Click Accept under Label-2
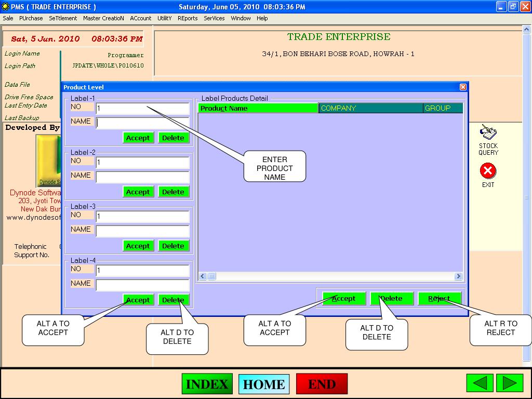532x399 pixels. click(138, 192)
